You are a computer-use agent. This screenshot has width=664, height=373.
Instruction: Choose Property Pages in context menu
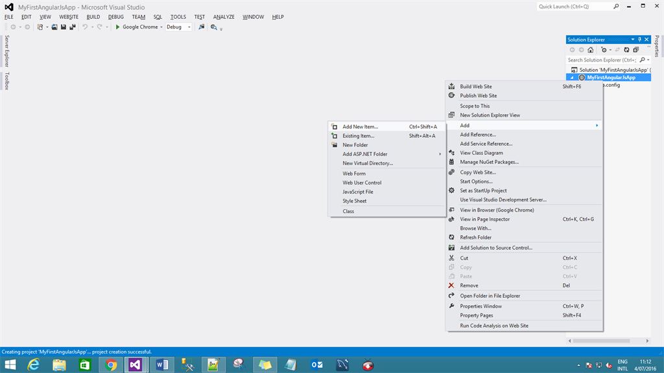524,315
